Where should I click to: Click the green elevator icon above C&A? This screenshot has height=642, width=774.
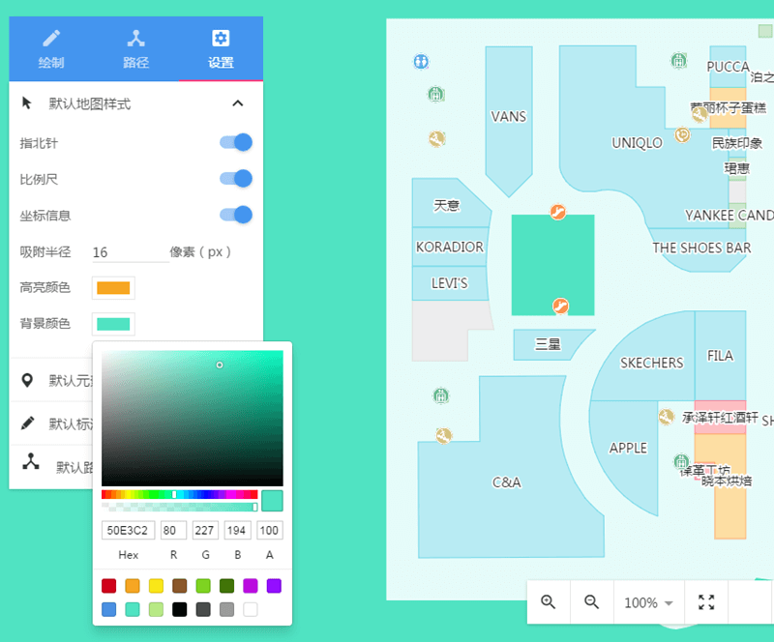pyautogui.click(x=441, y=395)
